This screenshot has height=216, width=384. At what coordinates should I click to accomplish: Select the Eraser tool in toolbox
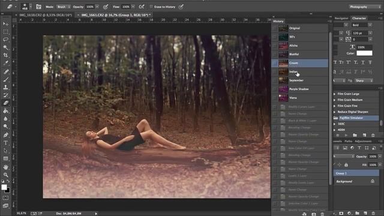[x=5, y=103]
